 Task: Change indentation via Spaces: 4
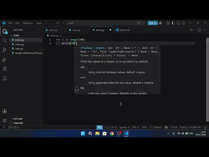pos(124,127)
